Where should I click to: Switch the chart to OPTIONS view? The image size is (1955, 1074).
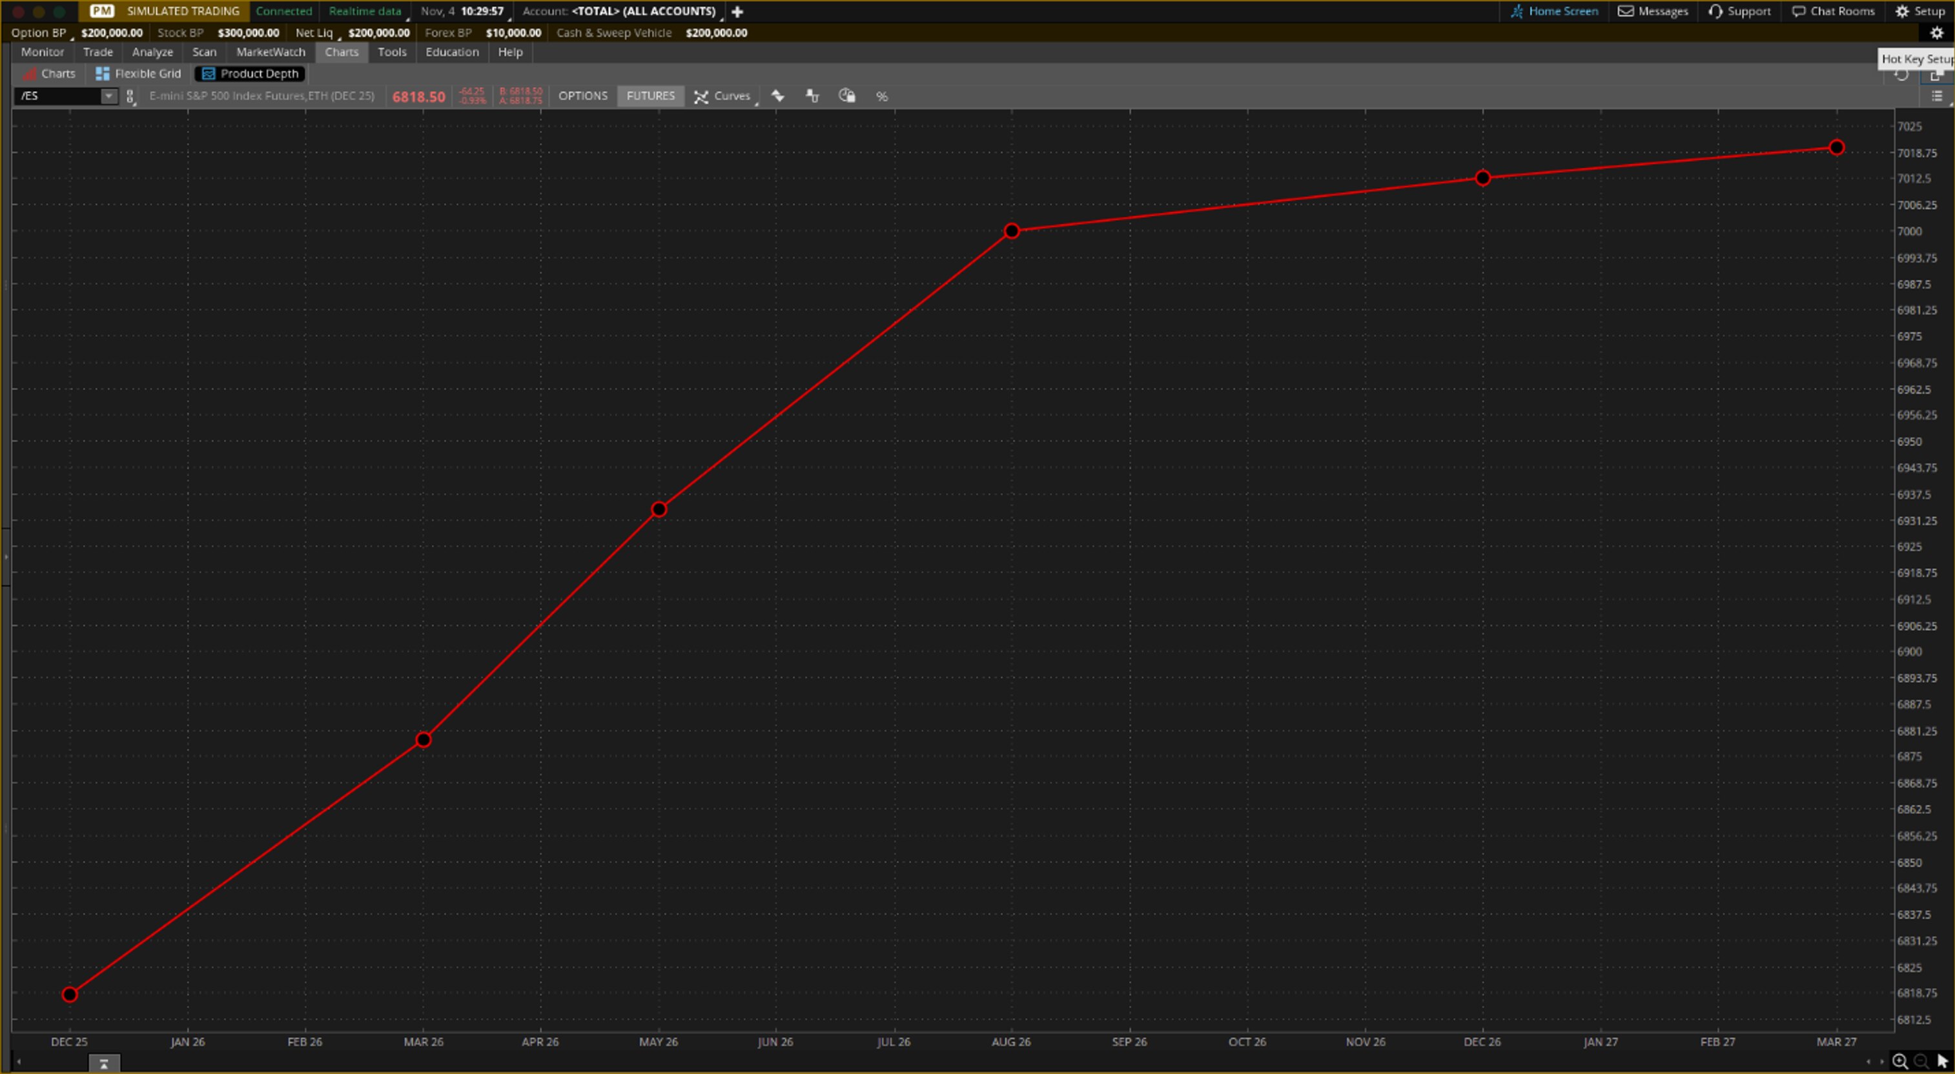[583, 96]
